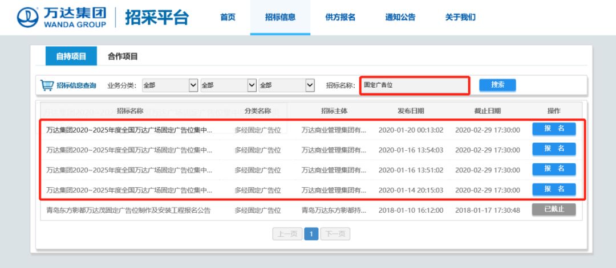The width and height of the screenshot is (616, 268).
Task: Open tender title published 2020-01-16 13:51:02
Action: 129,171
